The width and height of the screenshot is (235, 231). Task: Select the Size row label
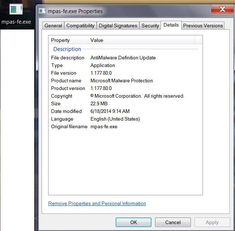tap(56, 103)
